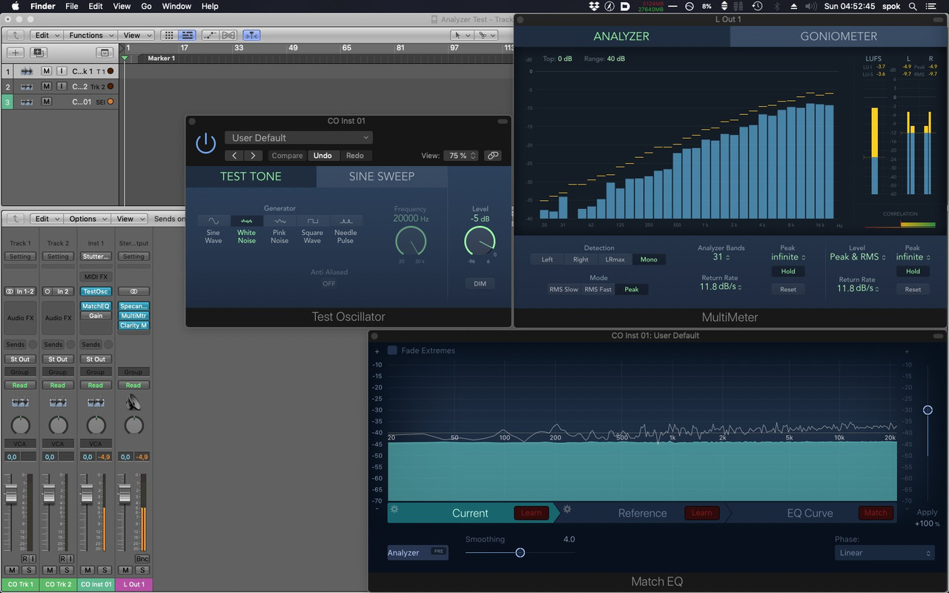
Task: Toggle Test Oscillator power button
Action: [205, 143]
